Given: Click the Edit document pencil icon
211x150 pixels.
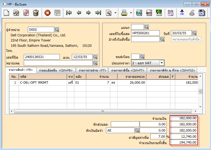Looking at the screenshot, I should 16,13.
